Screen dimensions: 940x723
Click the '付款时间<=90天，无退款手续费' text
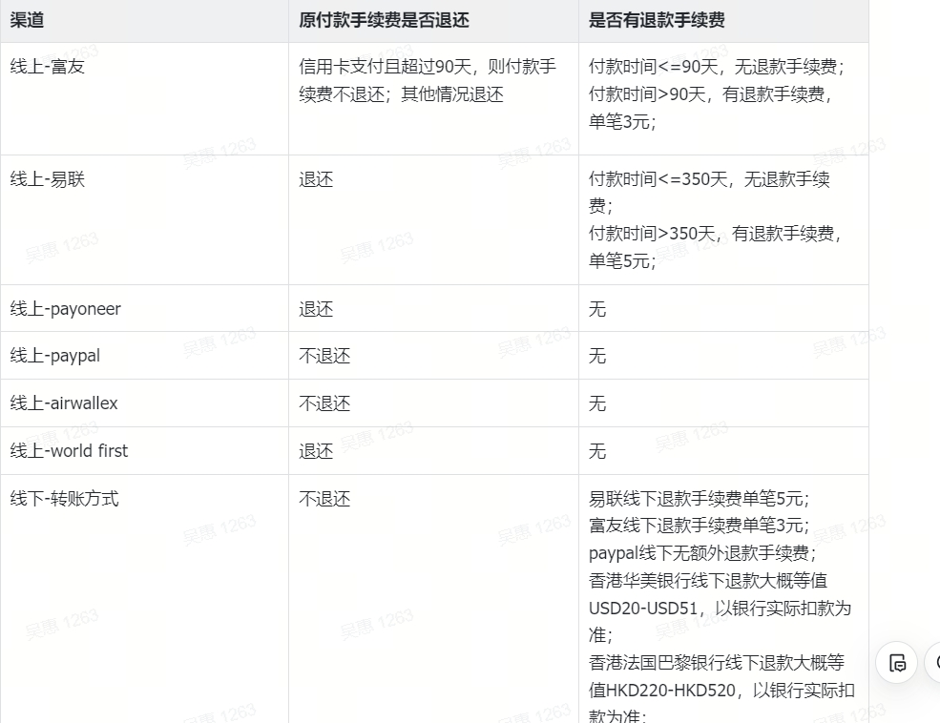click(712, 66)
